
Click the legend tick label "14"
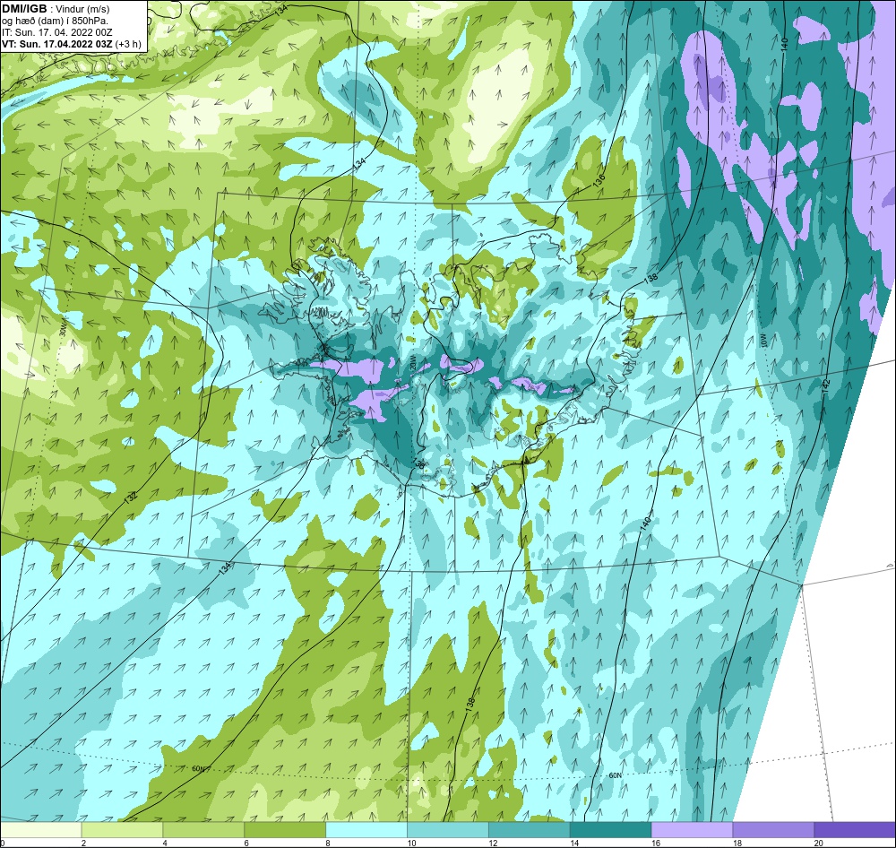tap(574, 843)
